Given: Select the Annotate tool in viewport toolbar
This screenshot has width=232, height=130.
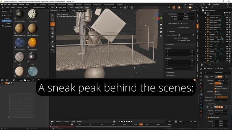Looking at the screenshot, I should point(53,42).
